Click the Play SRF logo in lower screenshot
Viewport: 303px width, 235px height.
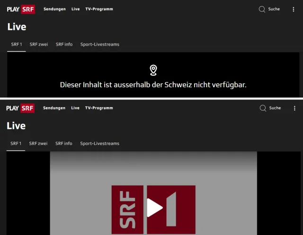click(x=20, y=108)
